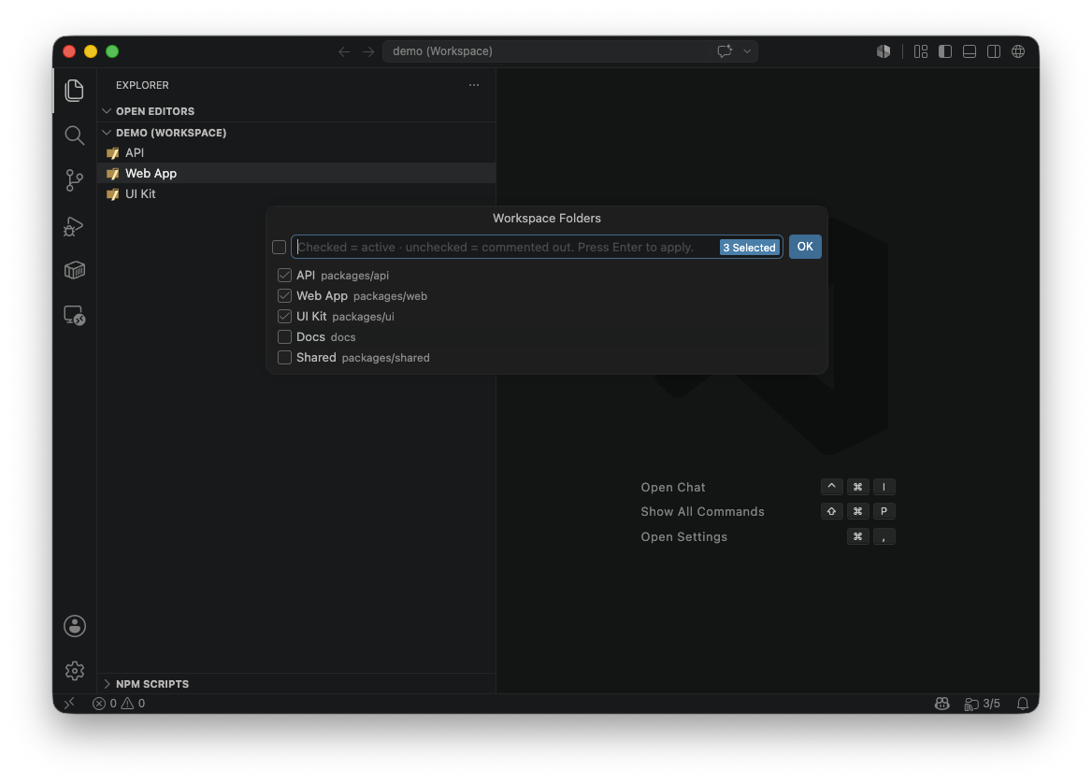Open Remote Explorer view in activity bar
Viewport: 1092px width, 783px height.
[x=75, y=315]
